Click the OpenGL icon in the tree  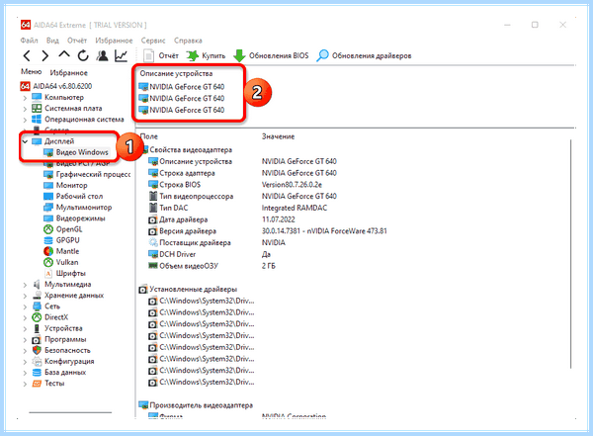pos(48,229)
